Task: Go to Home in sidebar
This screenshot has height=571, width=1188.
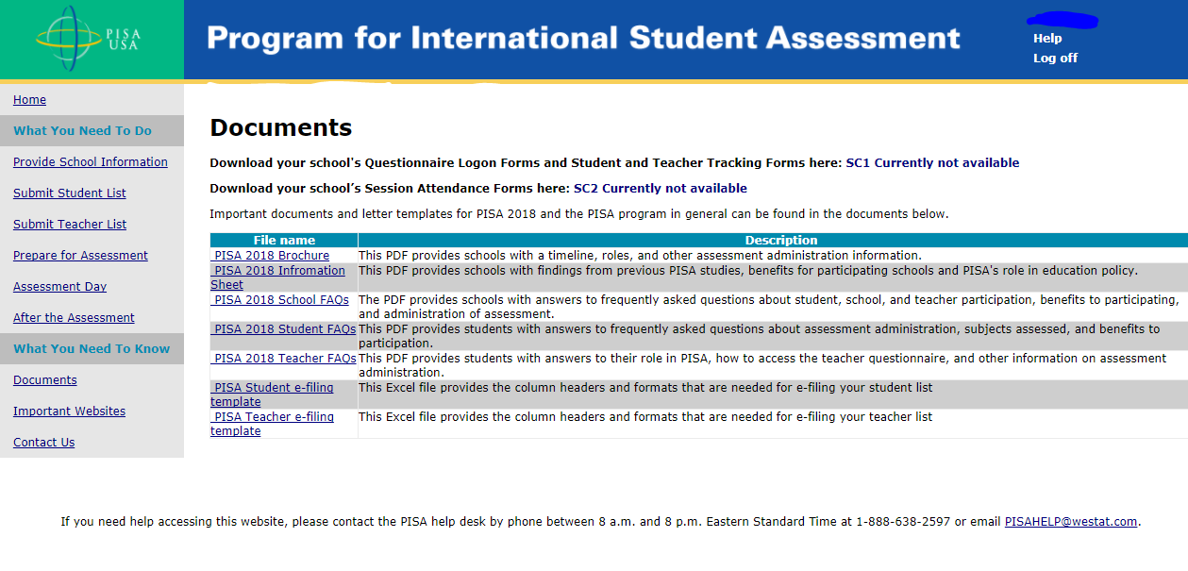Action: tap(29, 100)
